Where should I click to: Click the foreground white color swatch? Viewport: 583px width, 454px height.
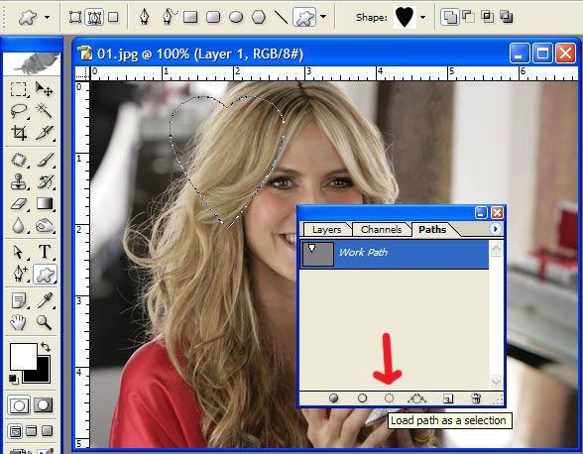pos(24,356)
